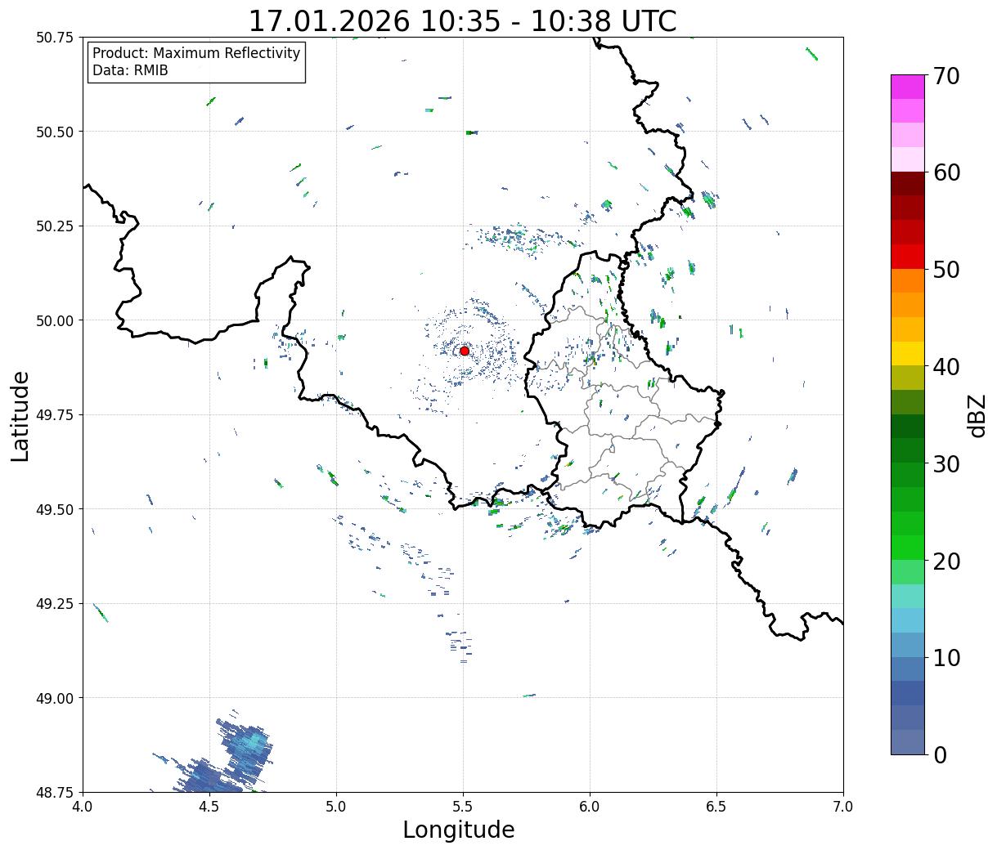This screenshot has height=850, width=997.
Task: Click the dark green swatch near 35 dBZ
Action: pos(908,427)
